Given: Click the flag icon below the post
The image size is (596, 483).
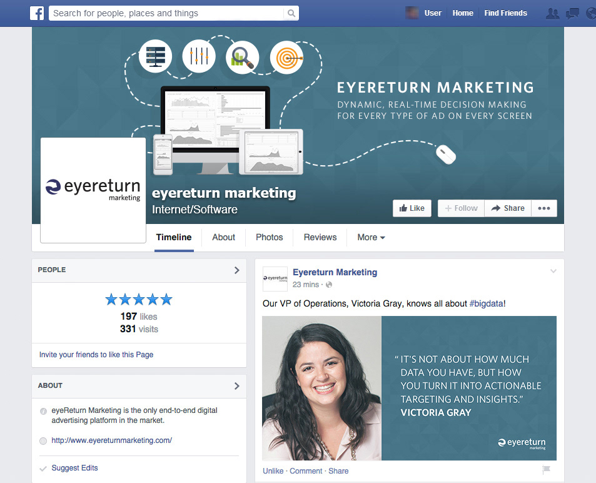Looking at the screenshot, I should point(546,470).
